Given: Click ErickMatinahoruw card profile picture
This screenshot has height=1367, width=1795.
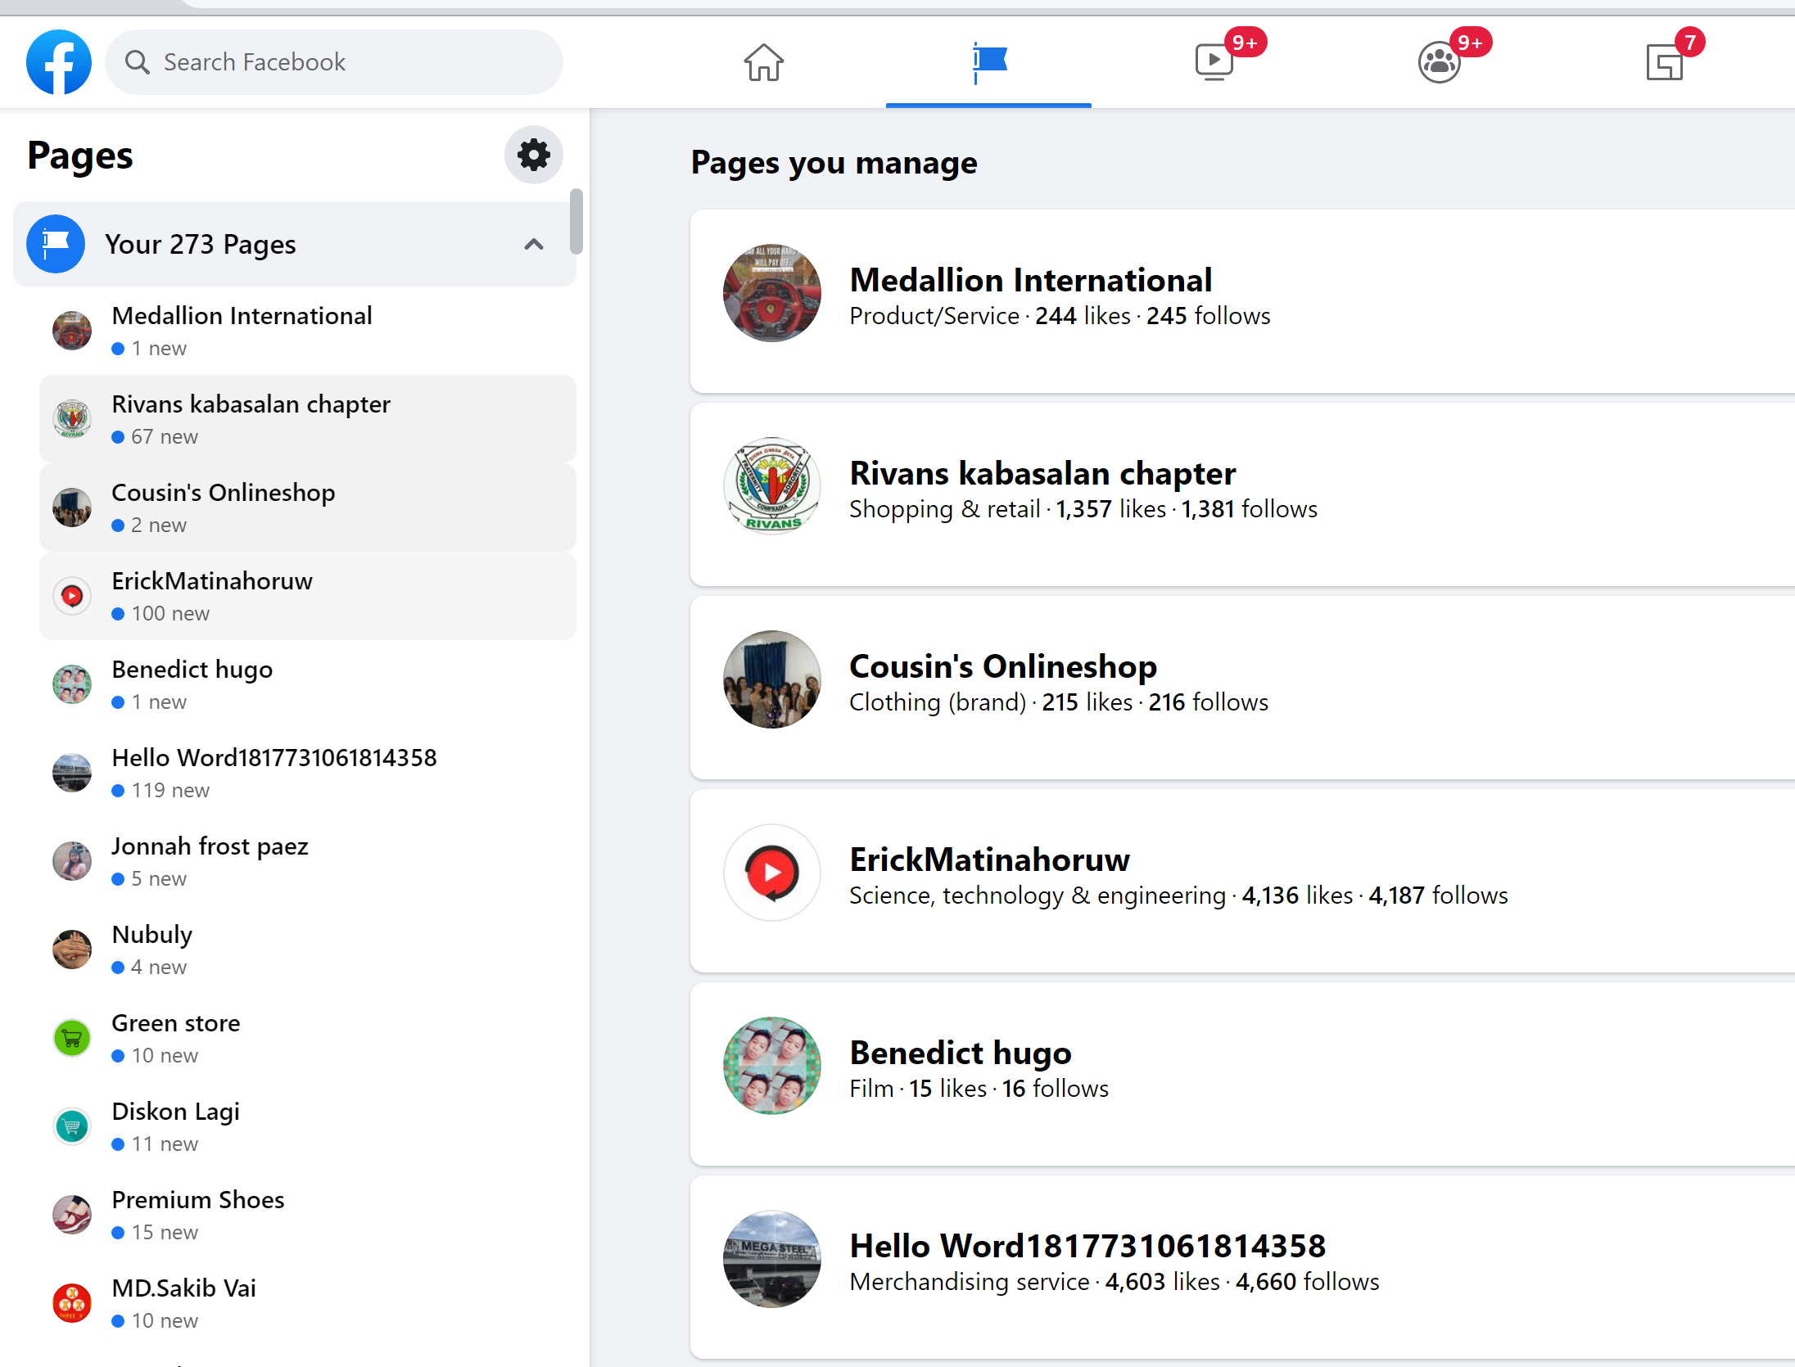Looking at the screenshot, I should click(x=772, y=873).
